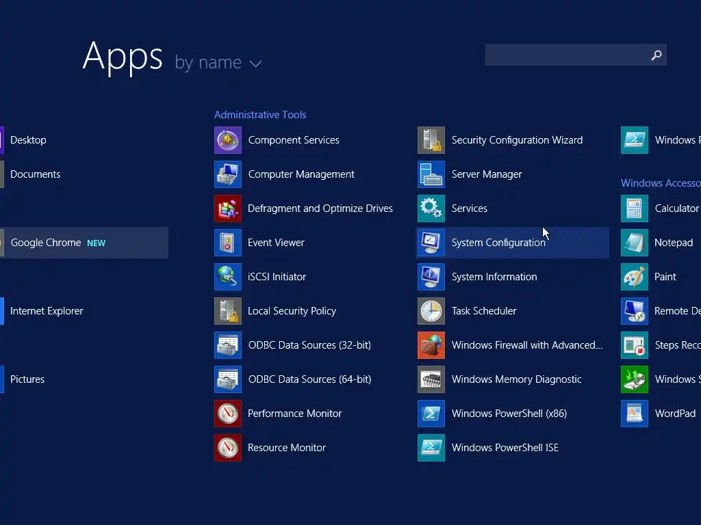Open Security Configuration Wizard icon

click(x=431, y=140)
